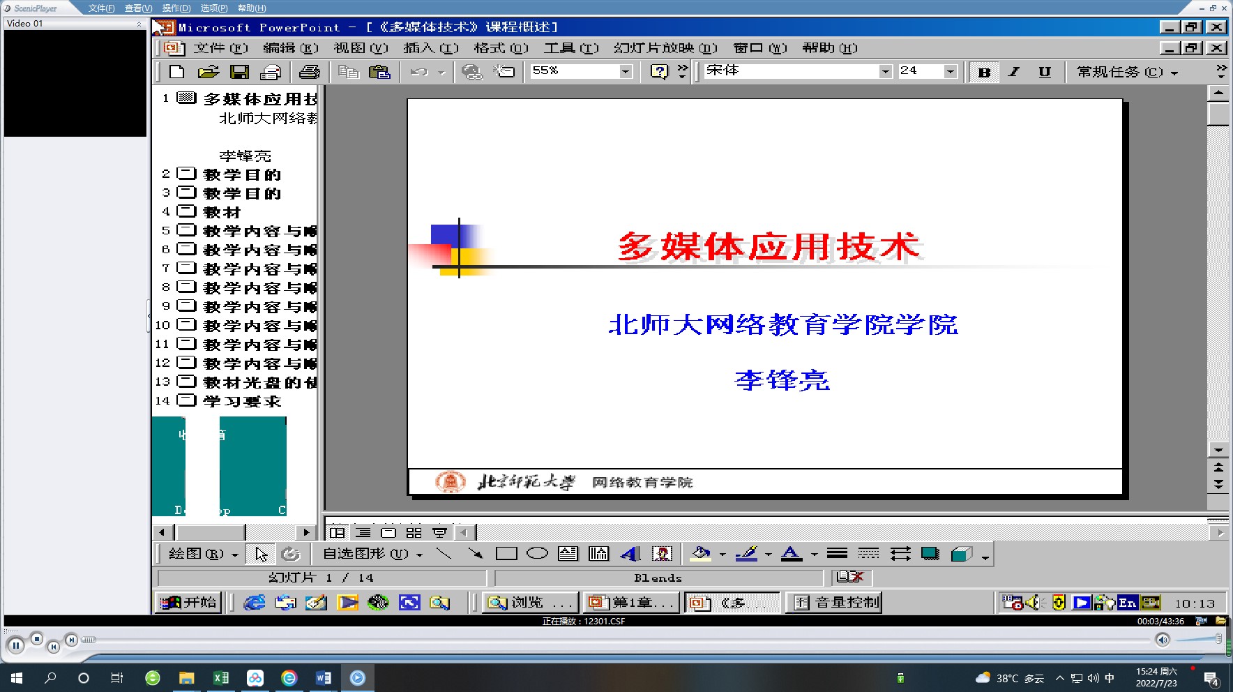
Task: Click the Font Color A icon
Action: (x=792, y=554)
